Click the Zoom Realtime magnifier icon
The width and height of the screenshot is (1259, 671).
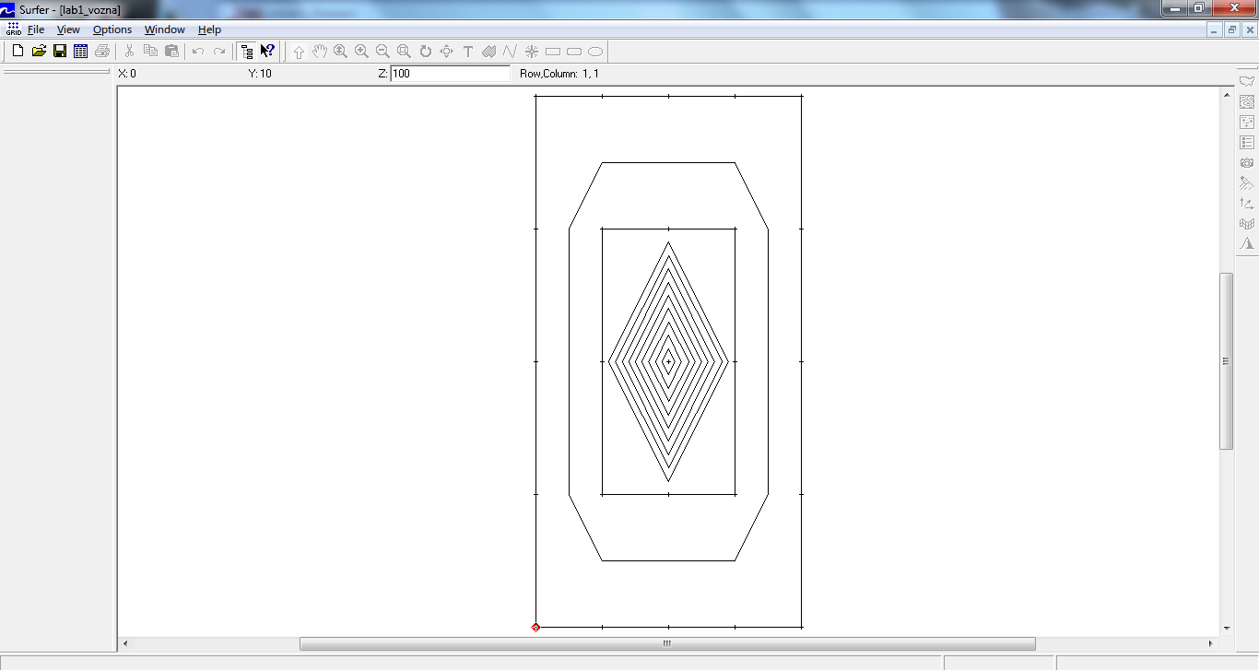341,52
